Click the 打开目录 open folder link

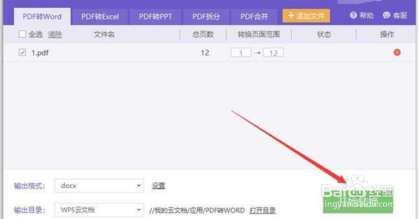[x=262, y=210]
